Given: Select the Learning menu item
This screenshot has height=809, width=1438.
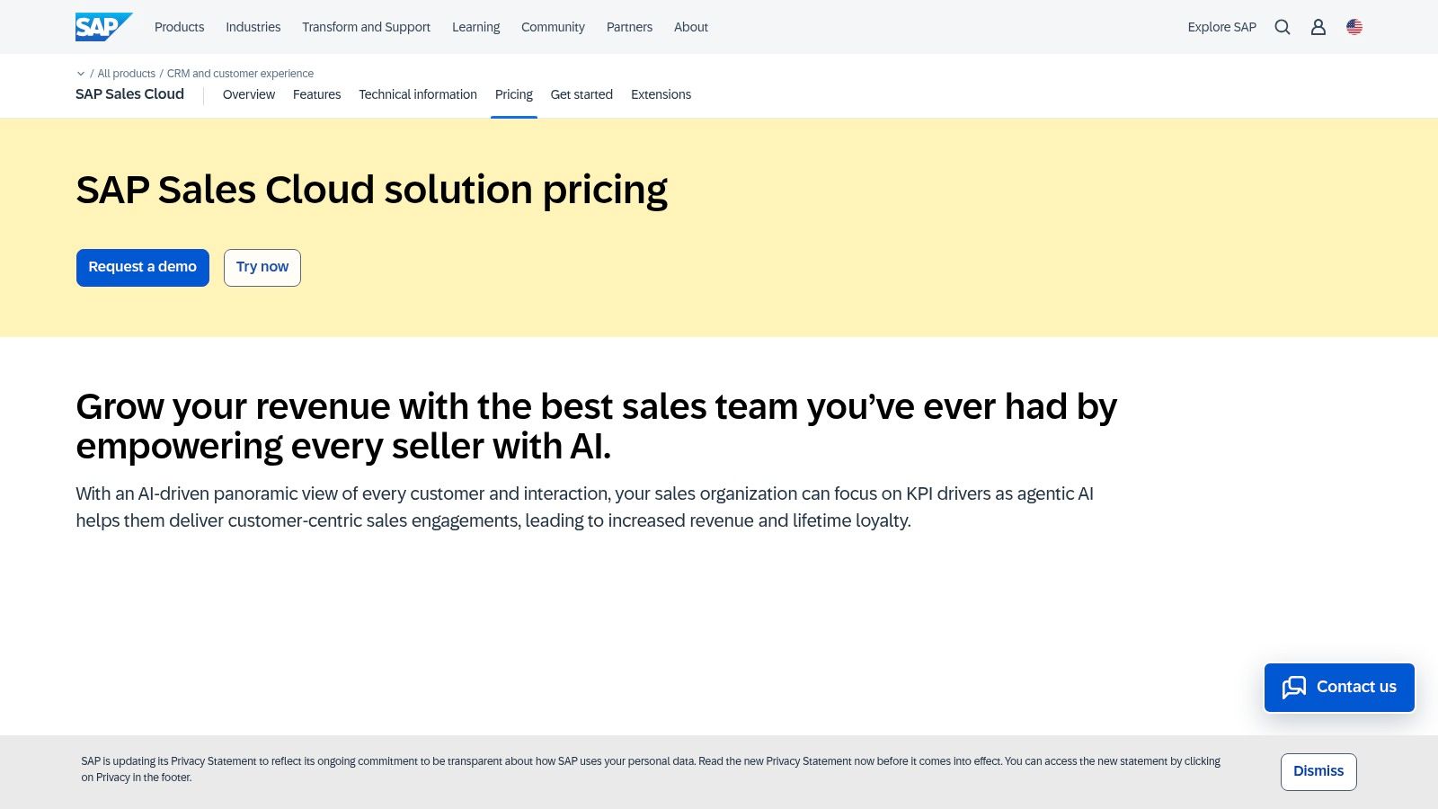Looking at the screenshot, I should (x=475, y=27).
